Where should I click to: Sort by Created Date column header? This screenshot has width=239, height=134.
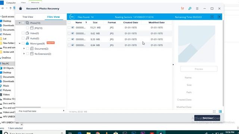131,22
